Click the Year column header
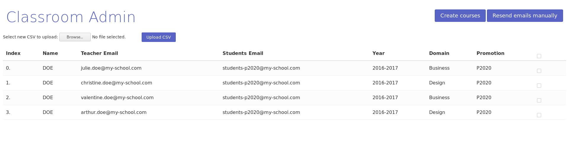This screenshot has width=569, height=147. pos(378,53)
